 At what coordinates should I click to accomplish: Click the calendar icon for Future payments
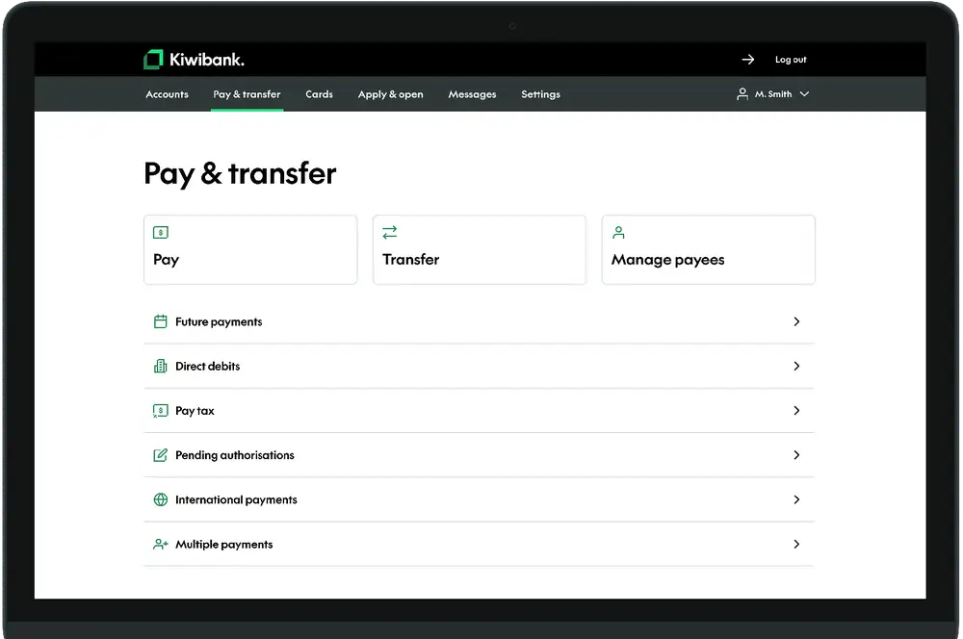coord(160,321)
